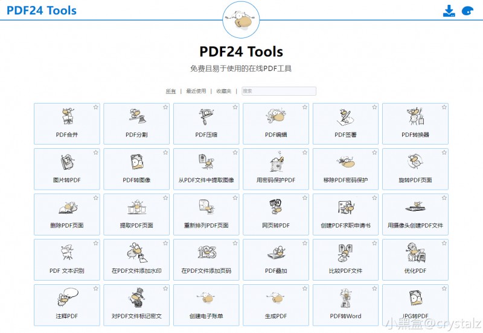
Task: Open the 删除PDF页面 tool tile
Action: pos(67,214)
